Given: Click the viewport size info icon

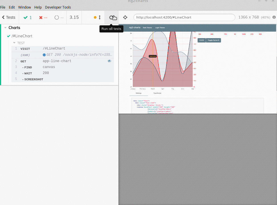Looking at the screenshot, I should 274,17.
